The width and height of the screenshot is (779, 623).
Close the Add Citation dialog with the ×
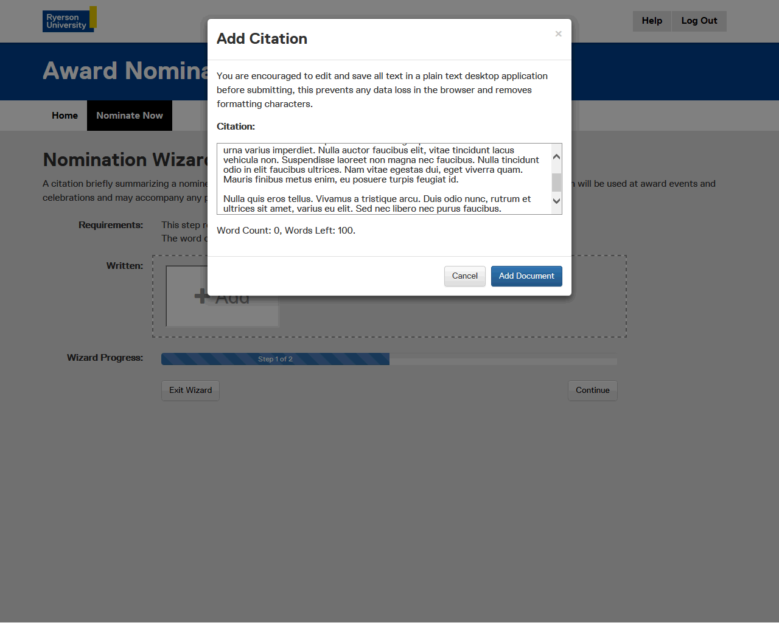pos(558,34)
